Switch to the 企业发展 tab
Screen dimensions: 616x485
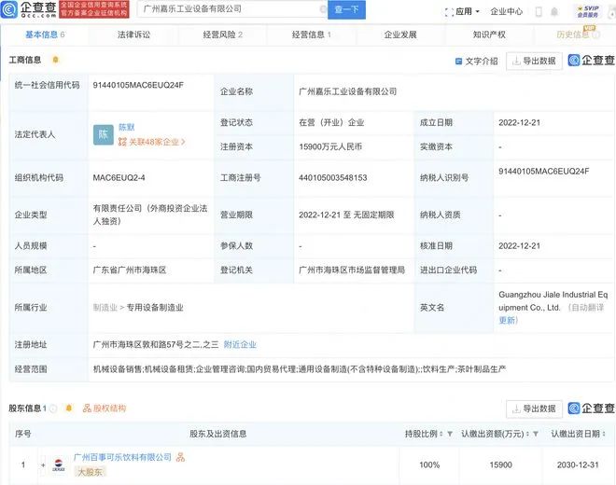point(399,35)
